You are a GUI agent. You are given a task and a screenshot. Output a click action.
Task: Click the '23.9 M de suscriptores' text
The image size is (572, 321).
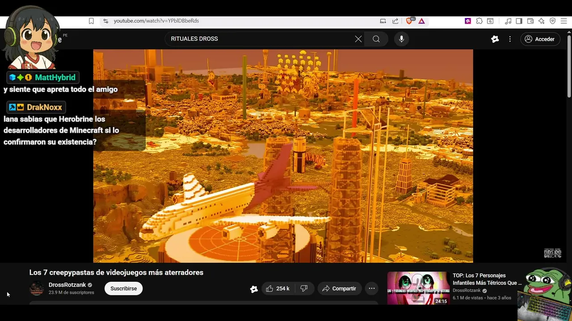pos(71,292)
